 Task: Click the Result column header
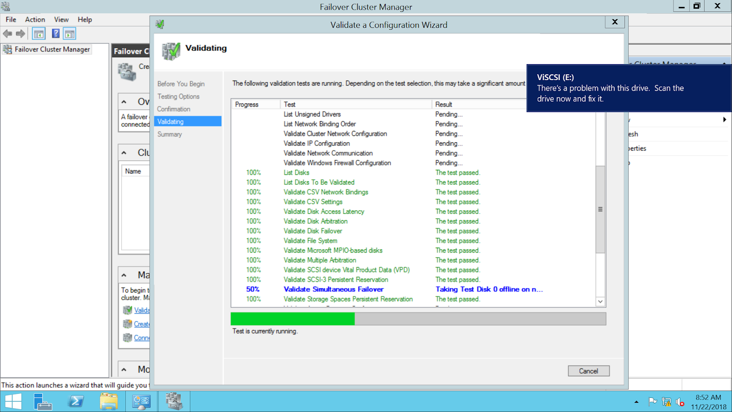point(479,104)
